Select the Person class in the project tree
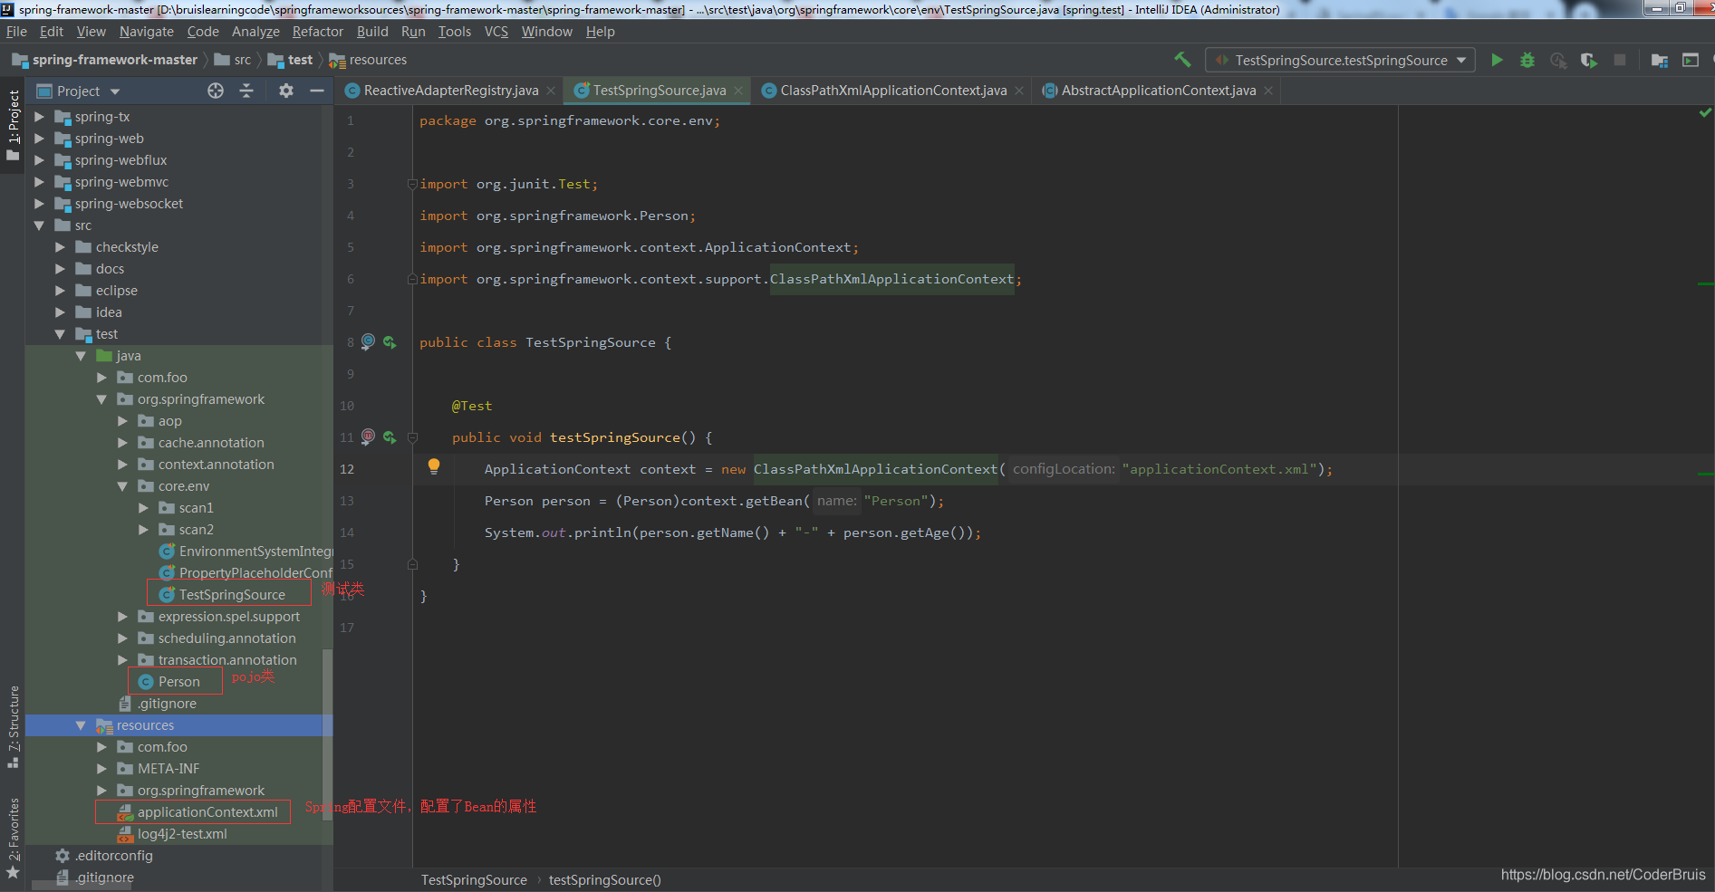 click(x=178, y=682)
